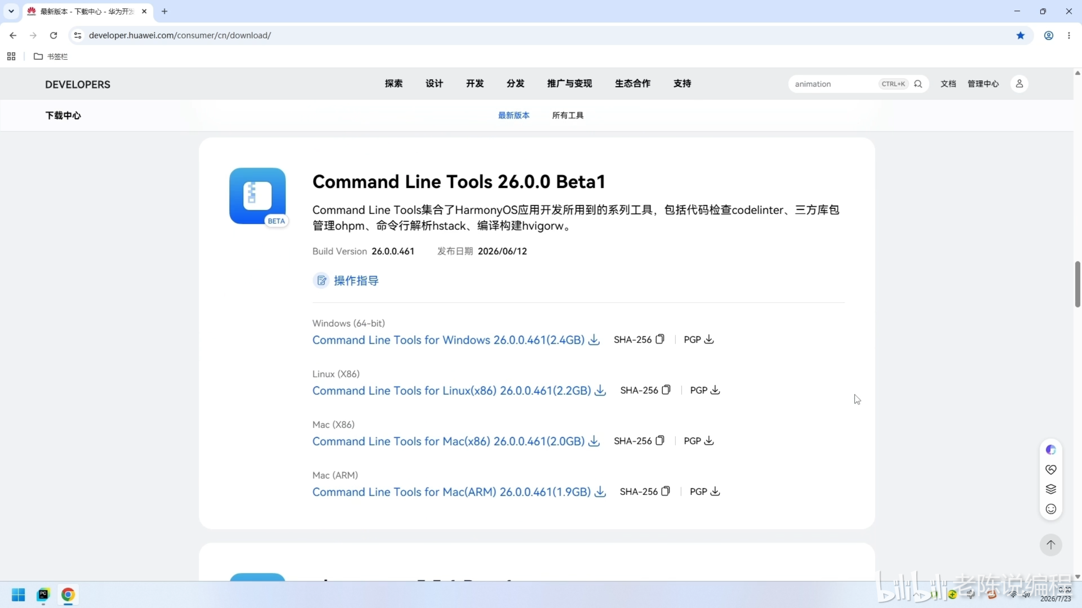This screenshot has width=1082, height=608.
Task: Download Command Line Tools for Mac(ARM)
Action: [x=459, y=492]
